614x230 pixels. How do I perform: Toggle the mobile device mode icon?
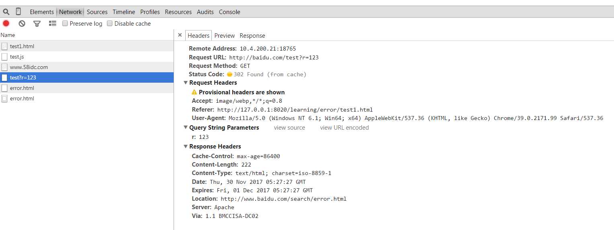pyautogui.click(x=18, y=12)
